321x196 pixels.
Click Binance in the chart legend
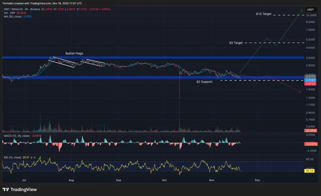35,9
